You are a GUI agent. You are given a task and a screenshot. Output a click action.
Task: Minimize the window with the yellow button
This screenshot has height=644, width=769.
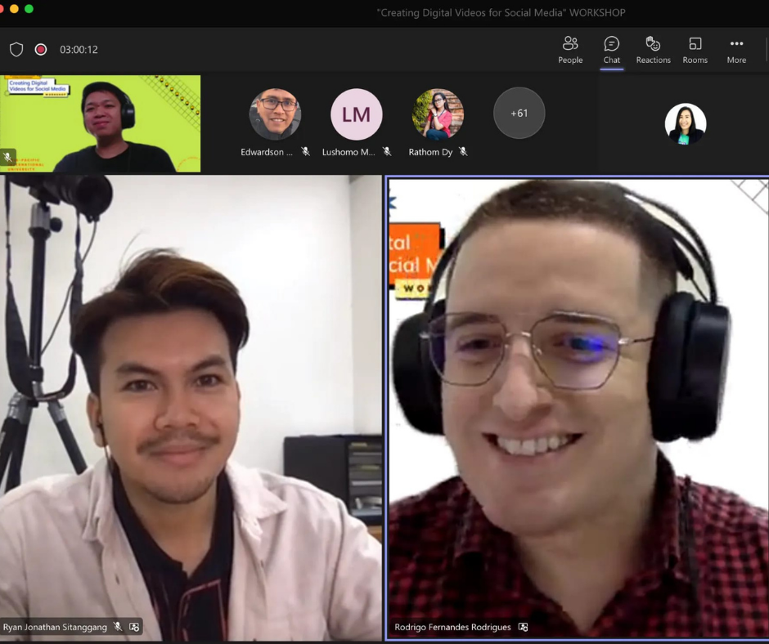click(x=14, y=9)
